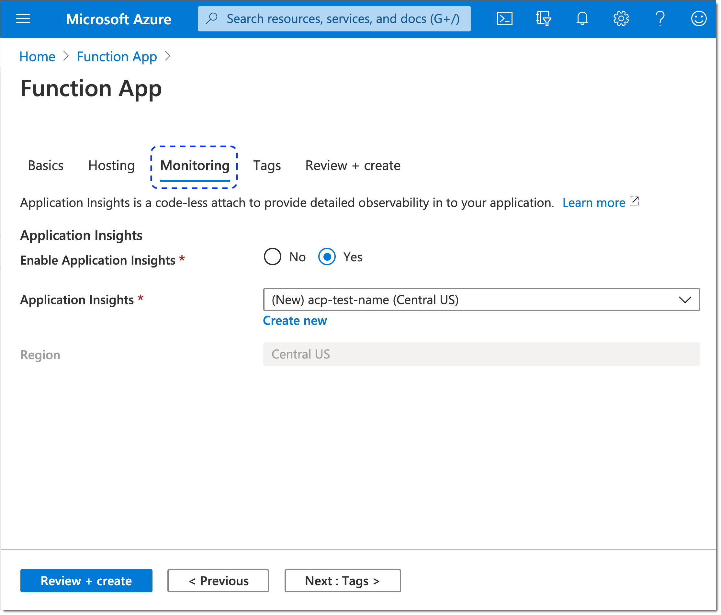Image resolution: width=721 pixels, height=615 pixels.
Task: Click the disabled Central US region field
Action: coord(481,354)
